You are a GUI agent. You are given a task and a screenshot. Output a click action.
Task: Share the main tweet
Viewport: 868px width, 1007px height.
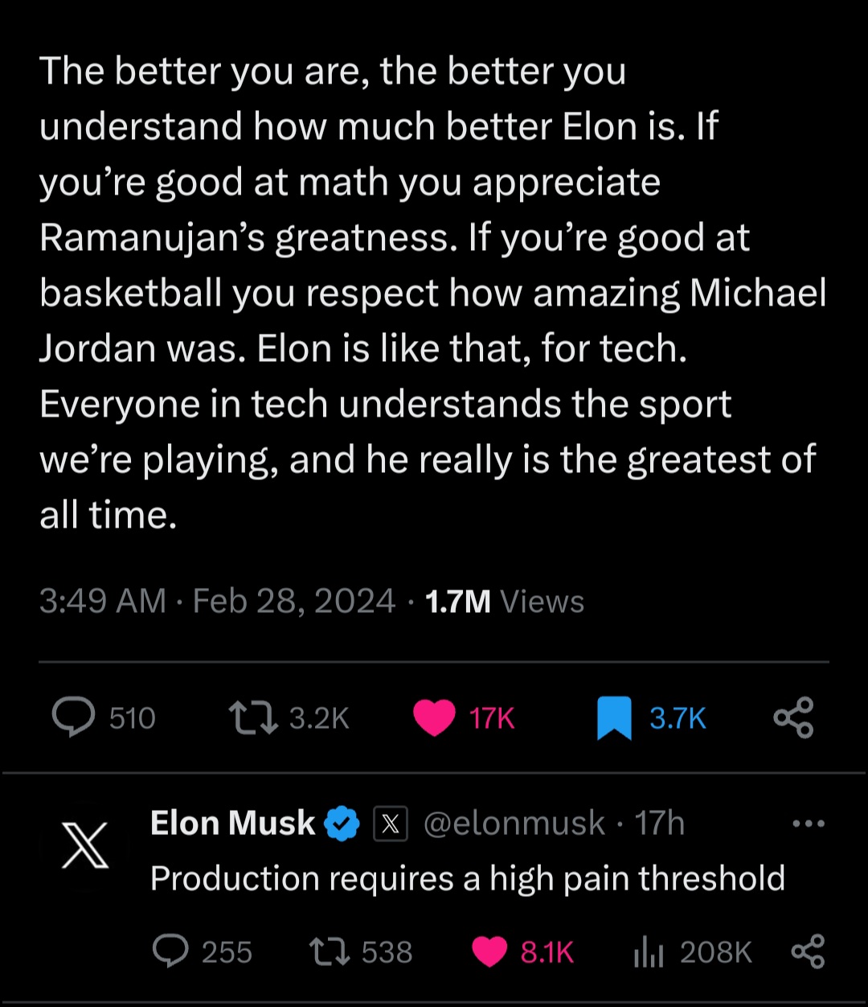793,717
